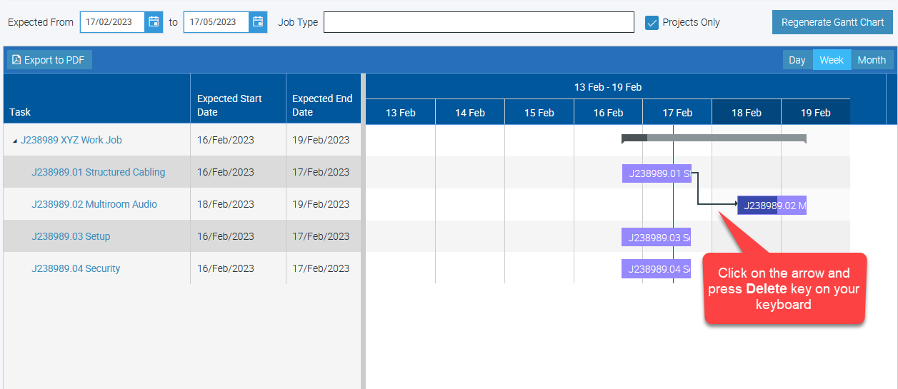Open J238989.01 Structured Cabling task link
The height and width of the screenshot is (389, 898).
click(x=98, y=172)
